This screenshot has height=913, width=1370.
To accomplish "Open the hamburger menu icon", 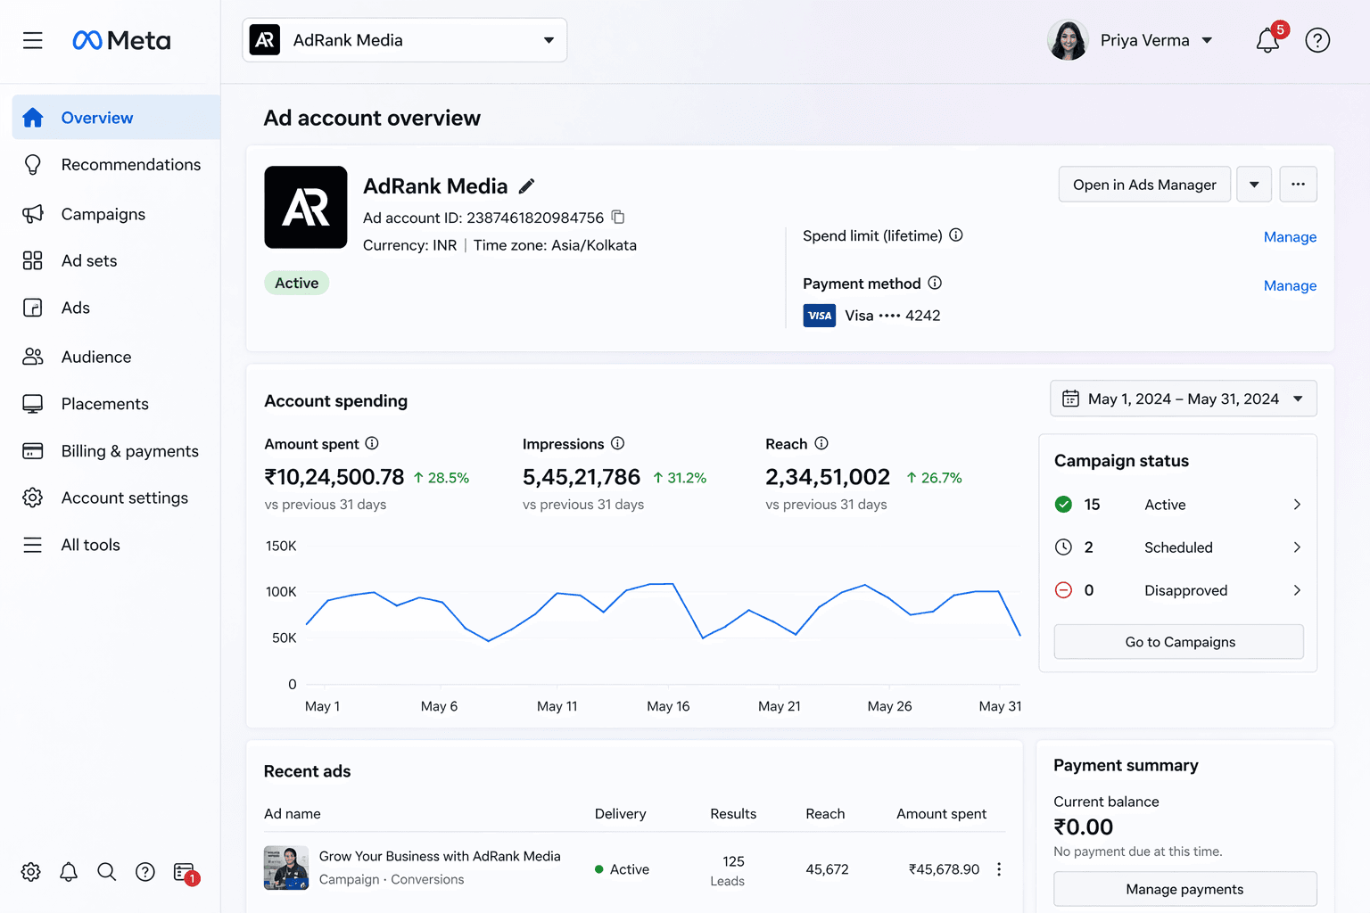I will click(33, 40).
